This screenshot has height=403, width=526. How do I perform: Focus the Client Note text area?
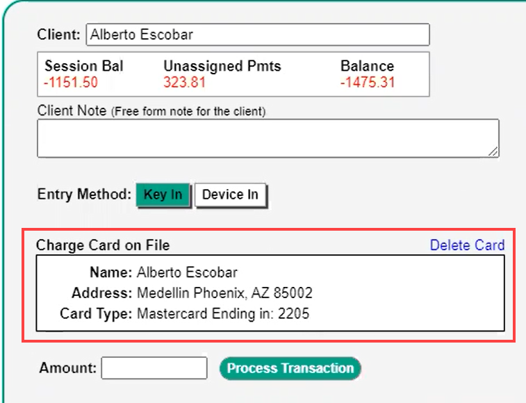[x=268, y=138]
